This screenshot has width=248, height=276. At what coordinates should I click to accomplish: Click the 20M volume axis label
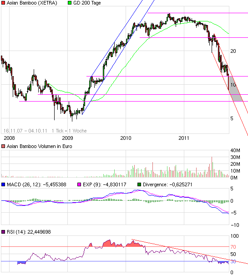point(235,164)
